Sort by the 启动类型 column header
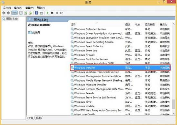This screenshot has height=125, width=177. pyautogui.click(x=150, y=25)
